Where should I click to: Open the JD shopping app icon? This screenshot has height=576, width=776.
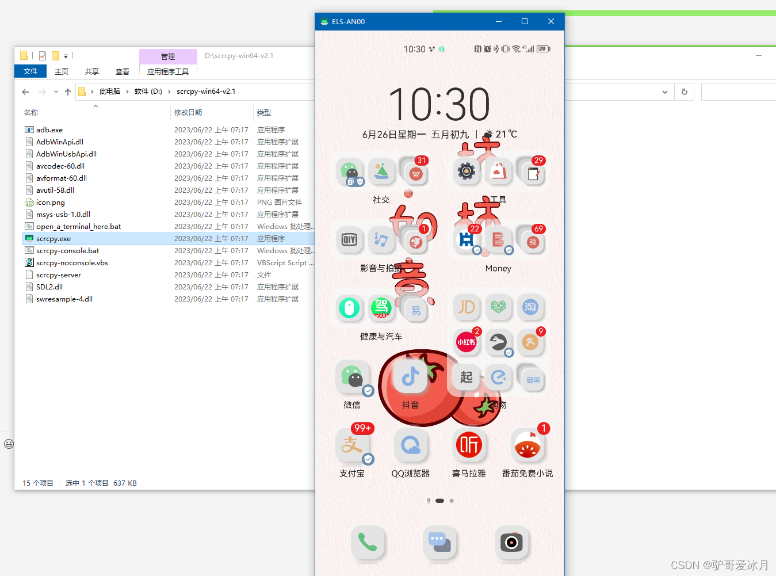(467, 307)
